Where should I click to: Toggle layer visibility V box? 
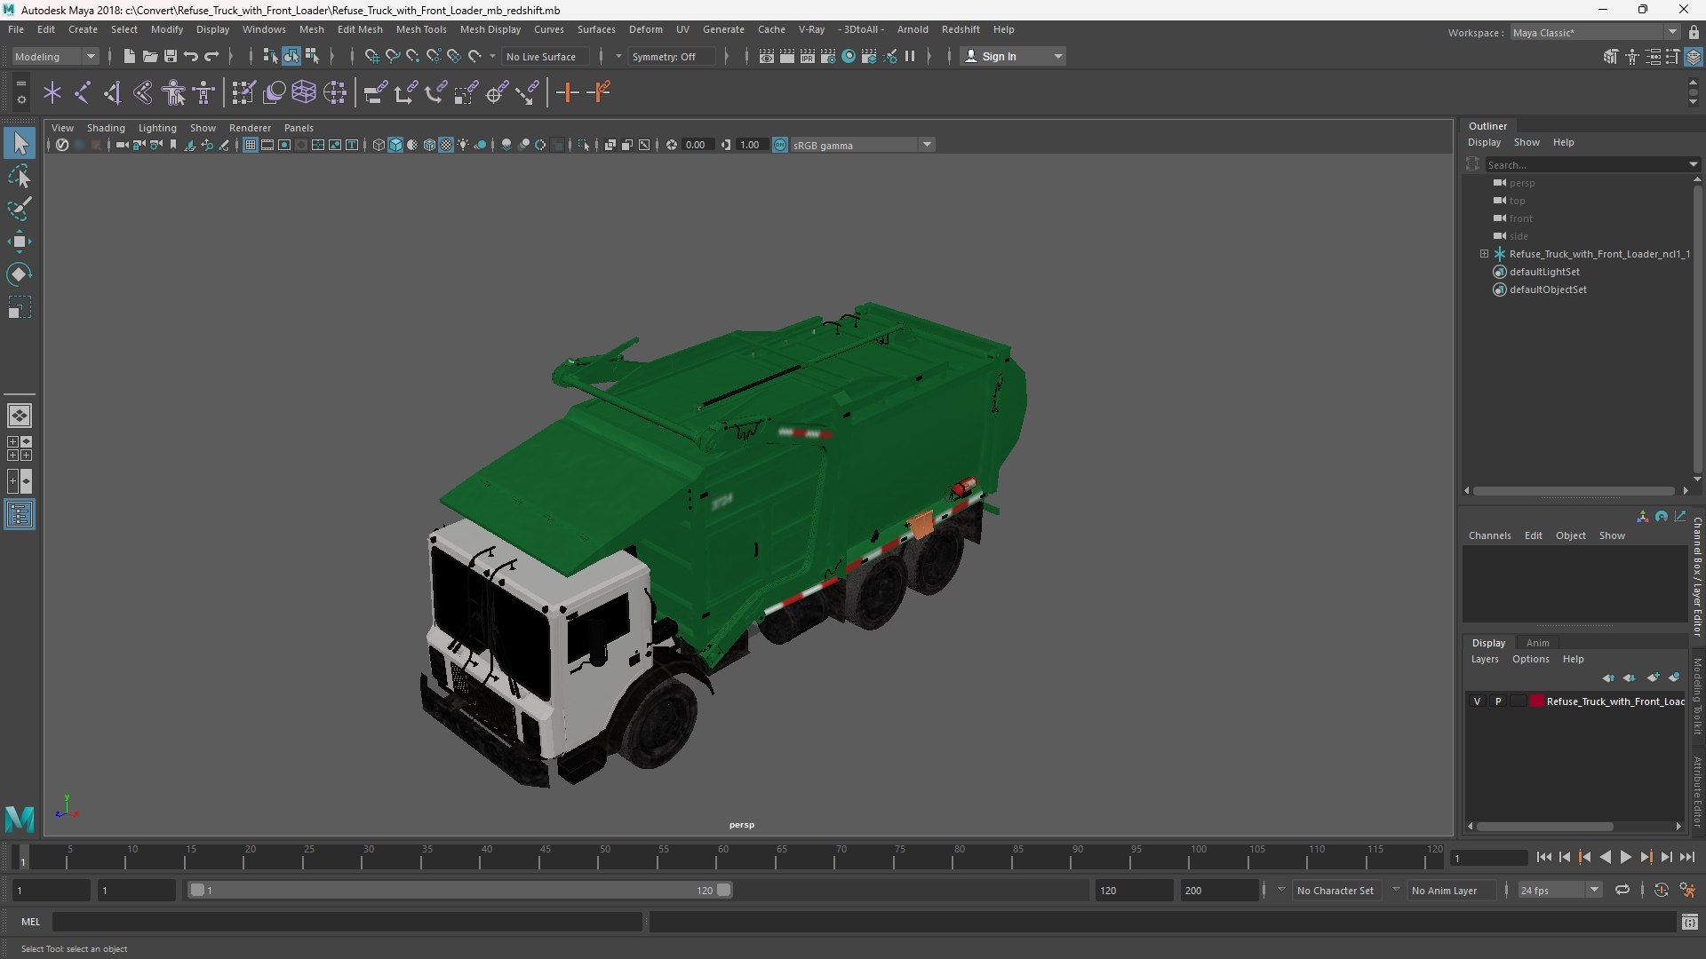point(1477,701)
